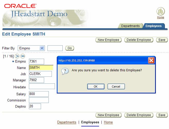Cancel the delete confirmation dialog
The width and height of the screenshot is (169, 129).
click(x=116, y=87)
